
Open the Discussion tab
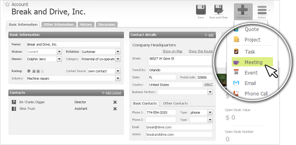coord(107,25)
